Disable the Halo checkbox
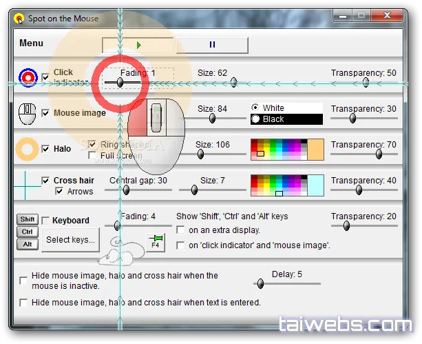This screenshot has width=422, height=344. [x=45, y=149]
